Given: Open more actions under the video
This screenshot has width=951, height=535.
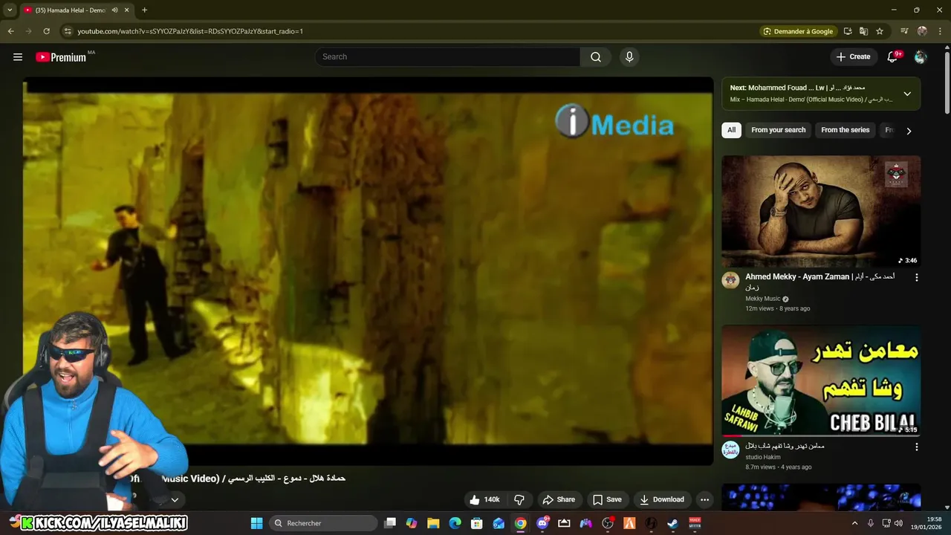Looking at the screenshot, I should click(704, 499).
